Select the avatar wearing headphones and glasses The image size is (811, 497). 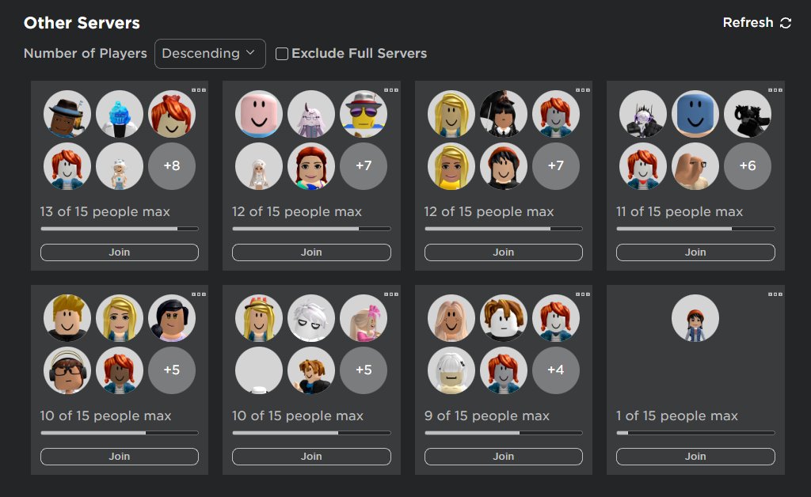point(67,370)
